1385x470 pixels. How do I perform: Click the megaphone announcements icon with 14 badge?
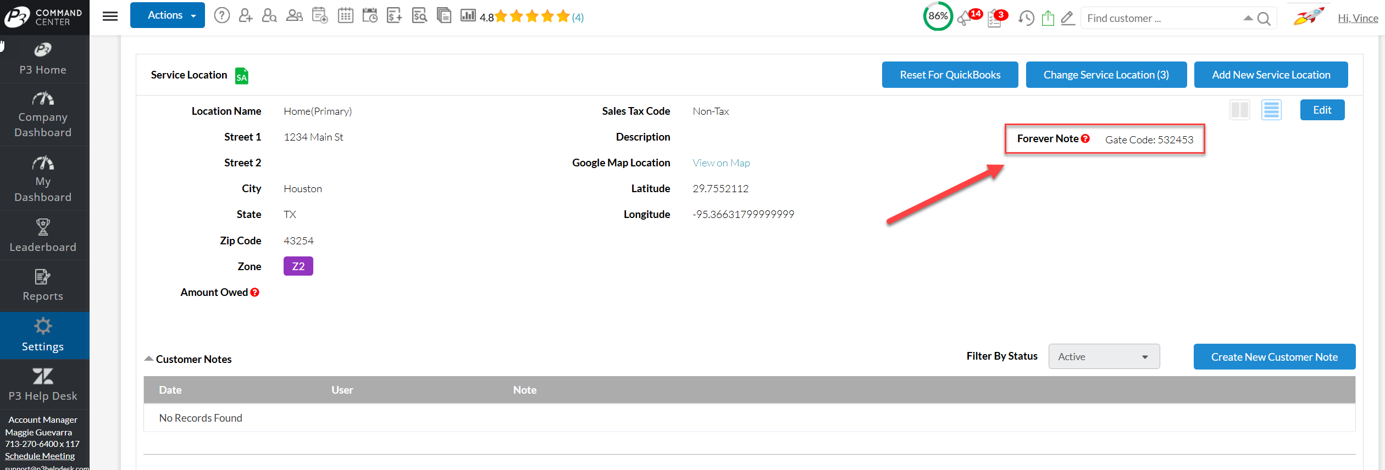pos(969,17)
